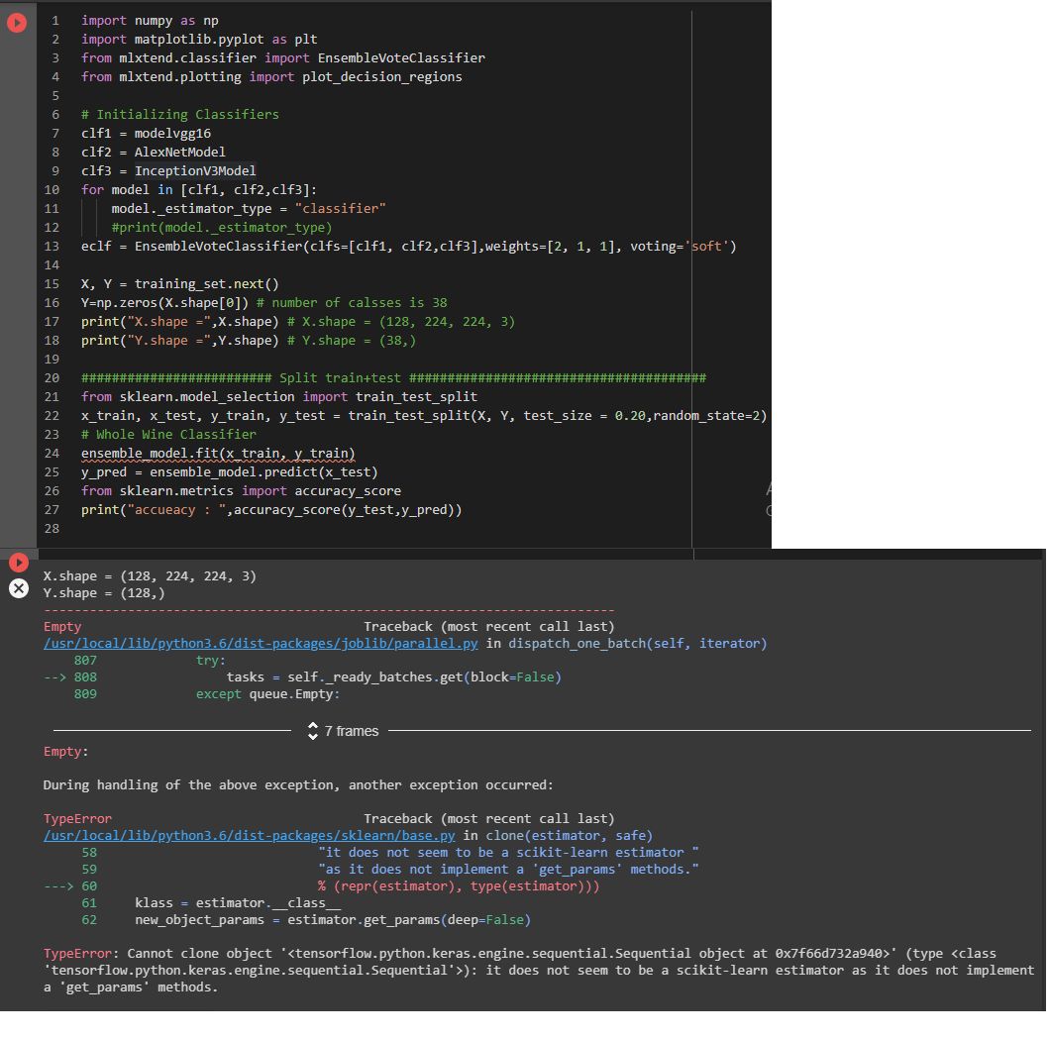Screen dimensions: 1050x1038
Task: Click the 'klass = estimator.__class__' traceback line
Action: pyautogui.click(x=238, y=903)
